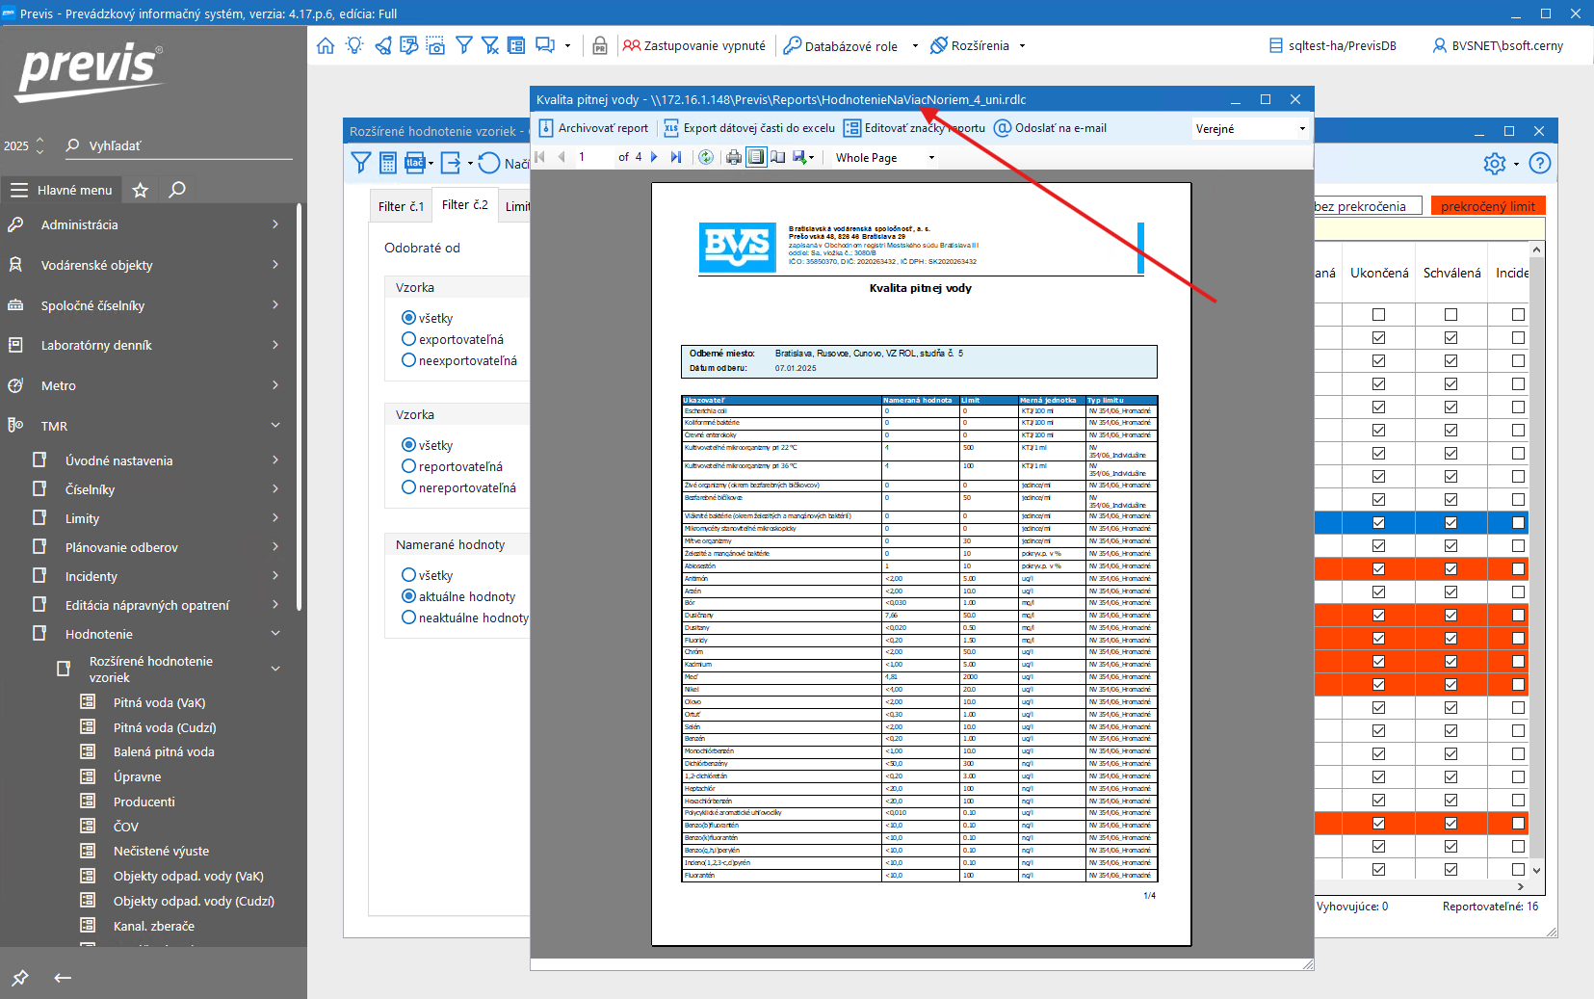Screen dimensions: 1594x999
Task: Click 'Odoslať na e-mail' button
Action: point(1050,128)
